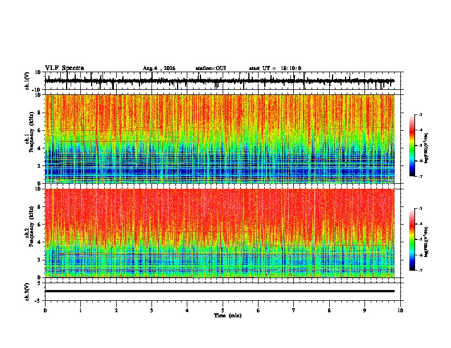
Task: Click the "6" kHz tick on ch.2 frequency axis
Action: point(39,224)
